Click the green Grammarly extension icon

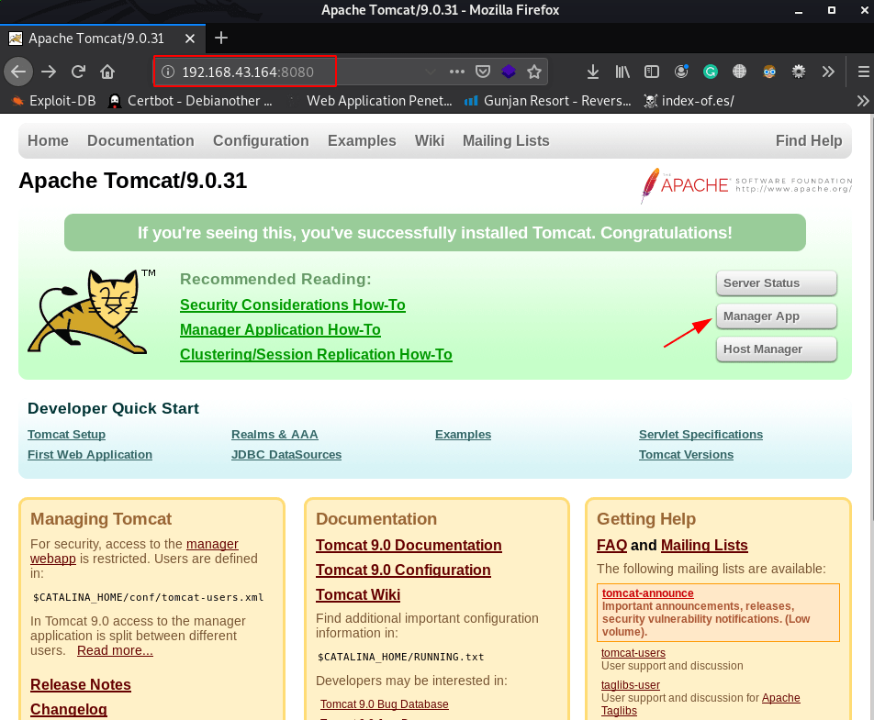711,72
